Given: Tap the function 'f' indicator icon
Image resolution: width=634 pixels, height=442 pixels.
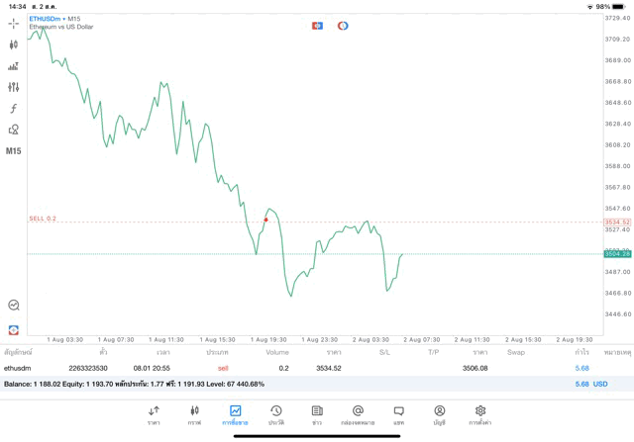Looking at the screenshot, I should (x=14, y=109).
